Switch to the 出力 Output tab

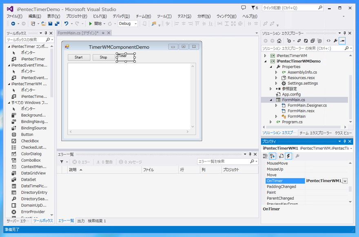click(81, 221)
